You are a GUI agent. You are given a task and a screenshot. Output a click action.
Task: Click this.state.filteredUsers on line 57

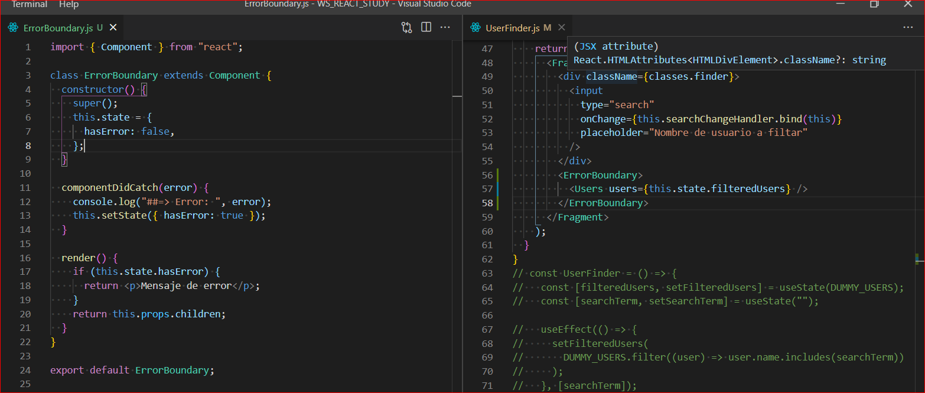click(717, 189)
